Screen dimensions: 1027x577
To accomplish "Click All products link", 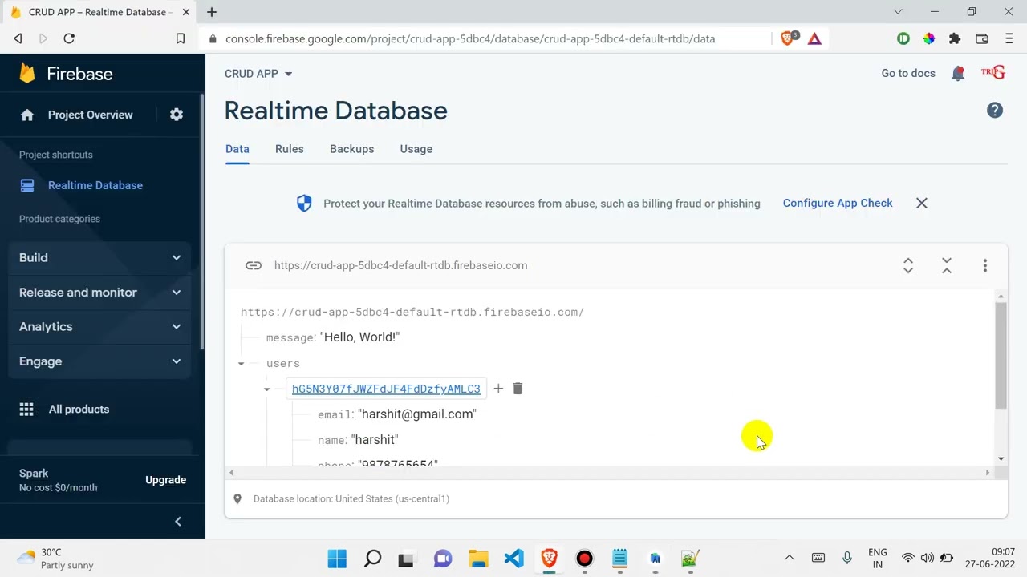I will [x=79, y=409].
